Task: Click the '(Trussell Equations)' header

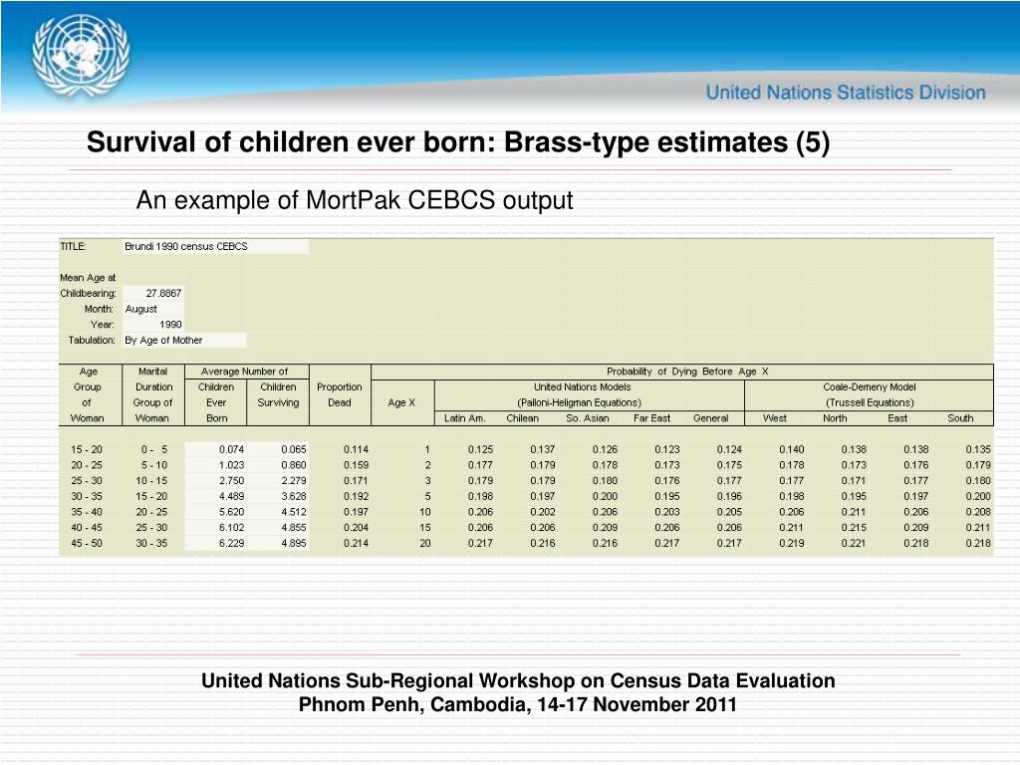Action: (870, 402)
